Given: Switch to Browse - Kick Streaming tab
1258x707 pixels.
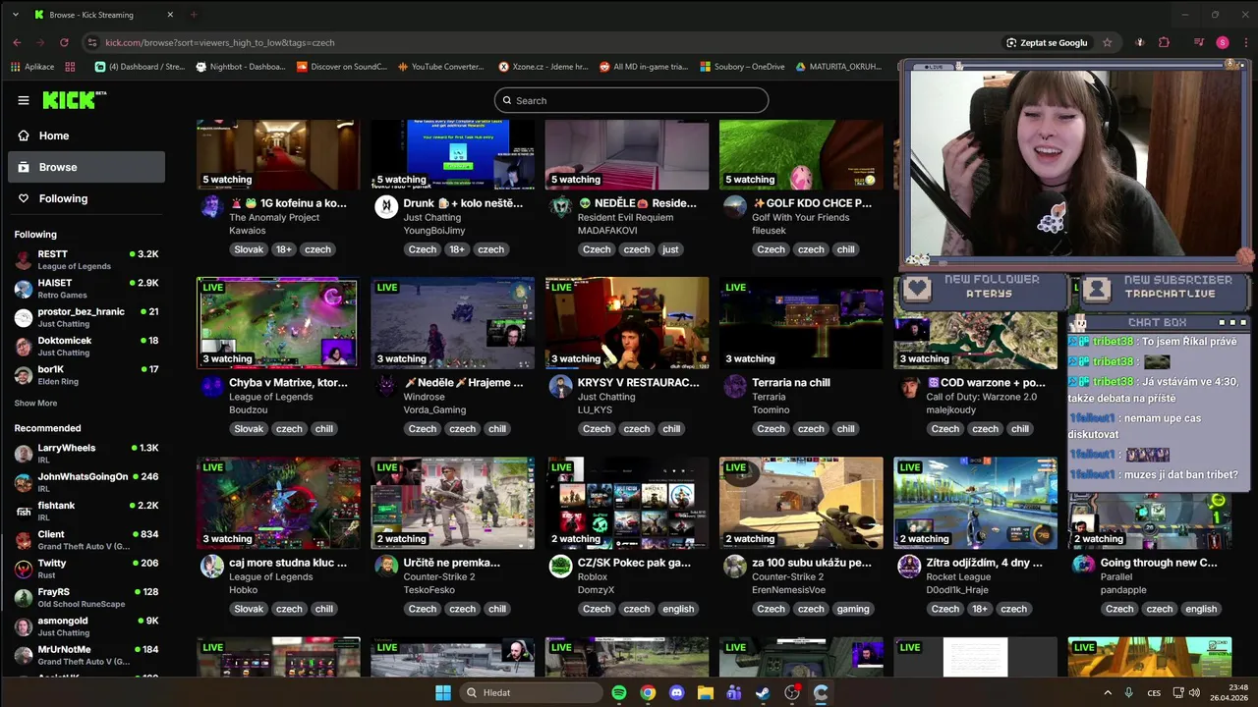Looking at the screenshot, I should pyautogui.click(x=103, y=15).
